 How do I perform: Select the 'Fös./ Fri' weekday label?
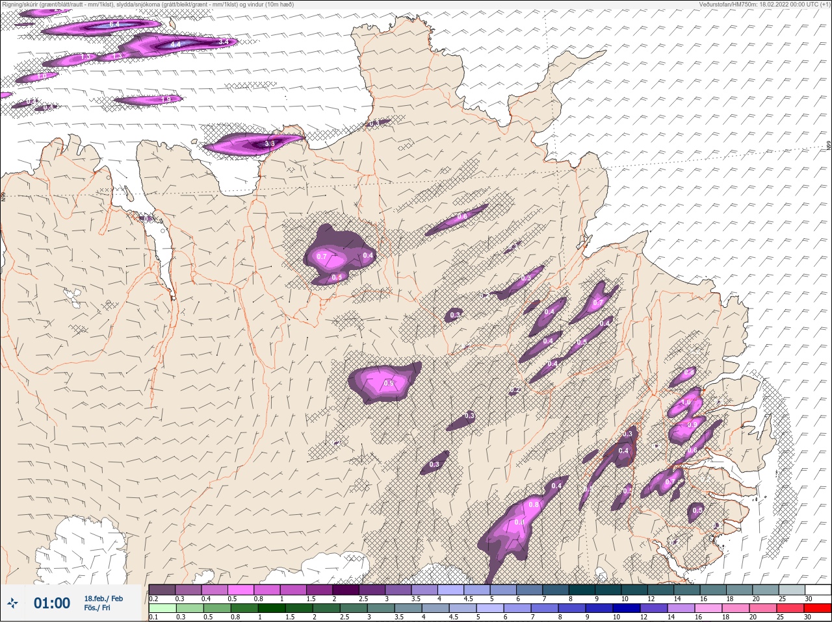tap(97, 608)
